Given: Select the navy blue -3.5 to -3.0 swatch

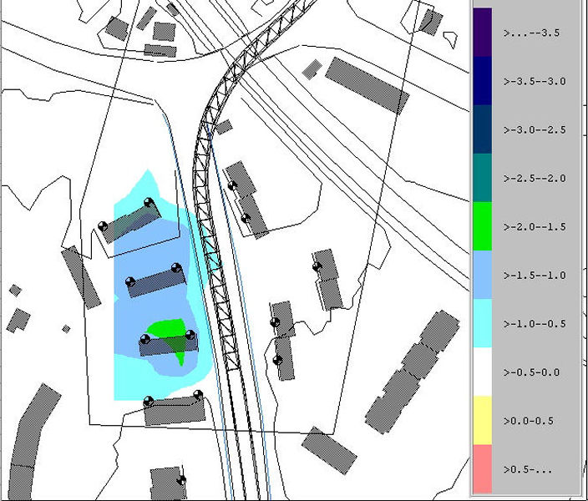Looking at the screenshot, I should point(482,81).
